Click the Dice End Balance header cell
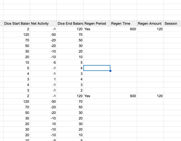 (x=70, y=23)
